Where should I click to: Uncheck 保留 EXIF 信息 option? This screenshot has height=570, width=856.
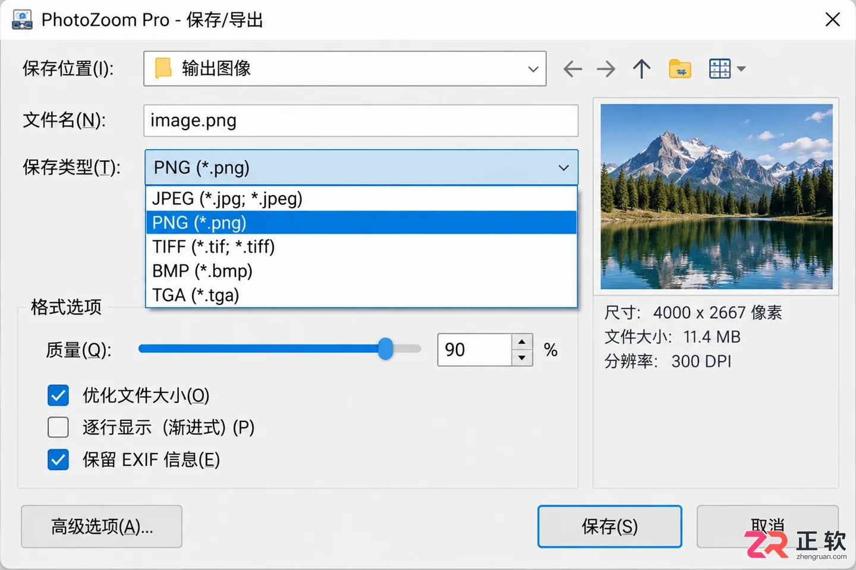58,460
